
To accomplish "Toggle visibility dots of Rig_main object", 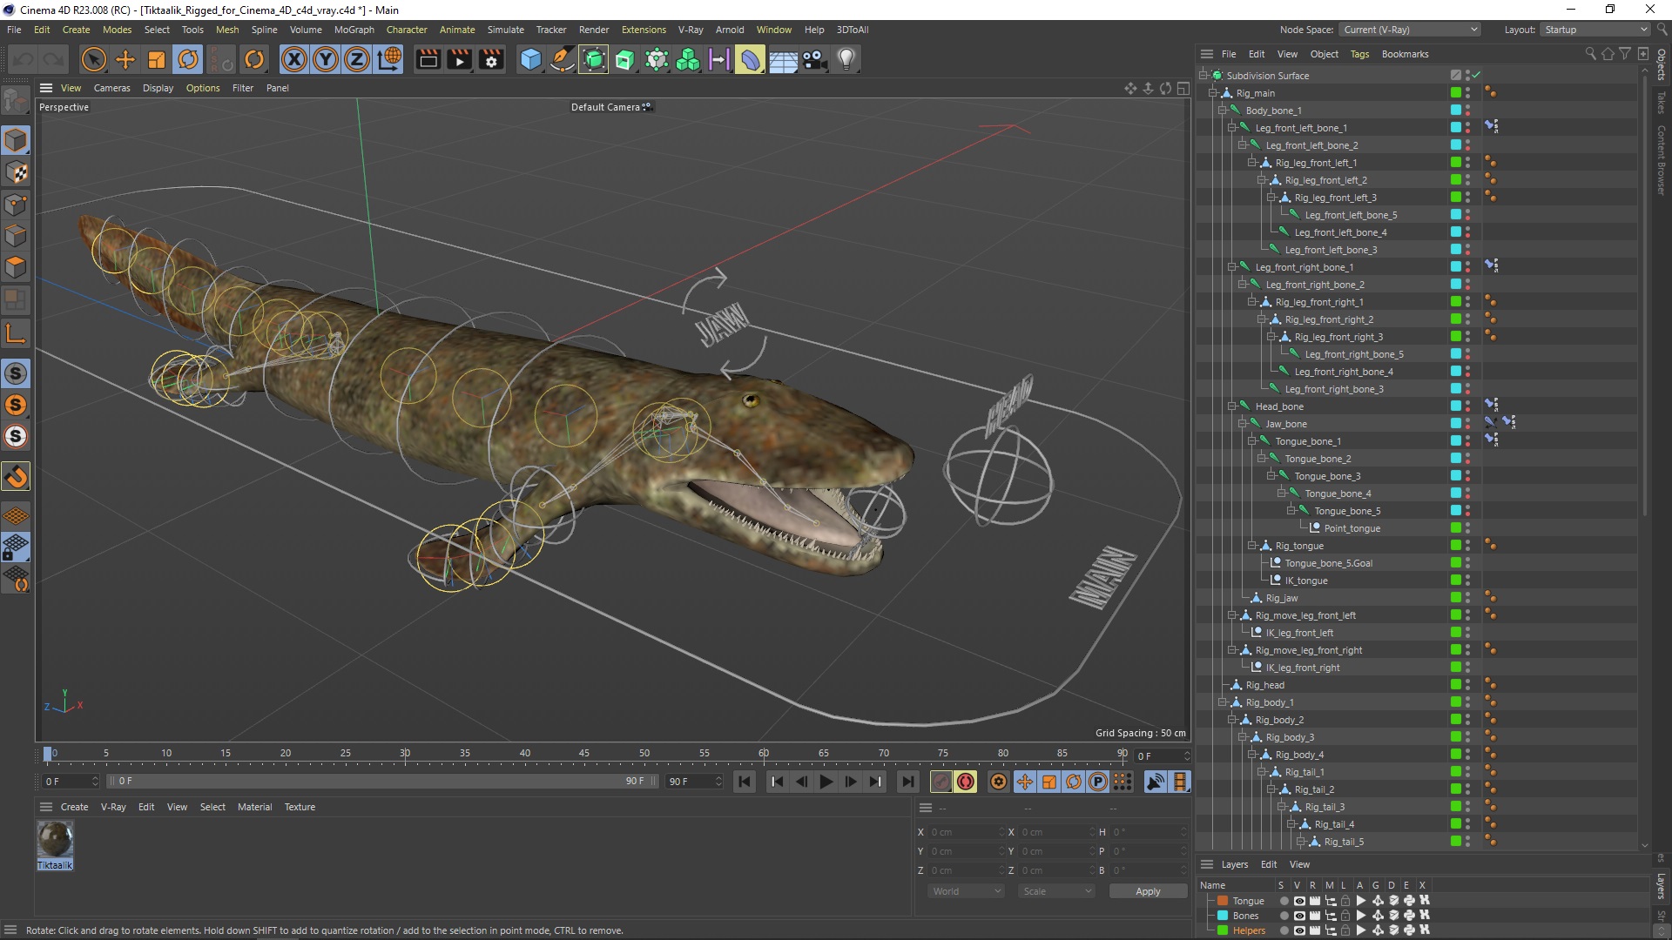I will [x=1467, y=93].
